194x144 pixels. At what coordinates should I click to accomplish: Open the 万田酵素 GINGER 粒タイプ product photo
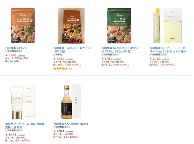(x=71, y=26)
